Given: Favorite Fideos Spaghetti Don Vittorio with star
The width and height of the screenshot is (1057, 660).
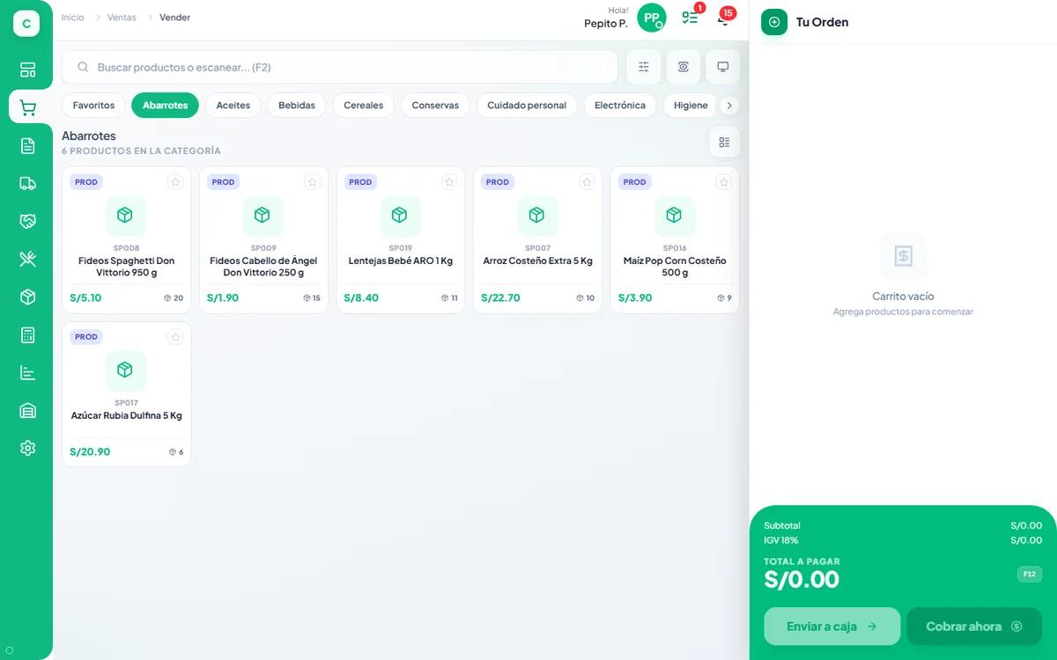Looking at the screenshot, I should 175,182.
